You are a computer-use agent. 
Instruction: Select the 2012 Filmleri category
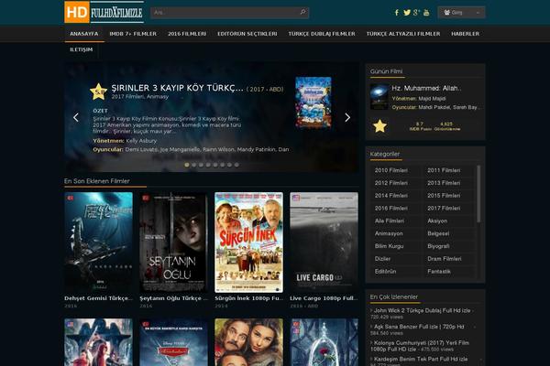tap(391, 183)
